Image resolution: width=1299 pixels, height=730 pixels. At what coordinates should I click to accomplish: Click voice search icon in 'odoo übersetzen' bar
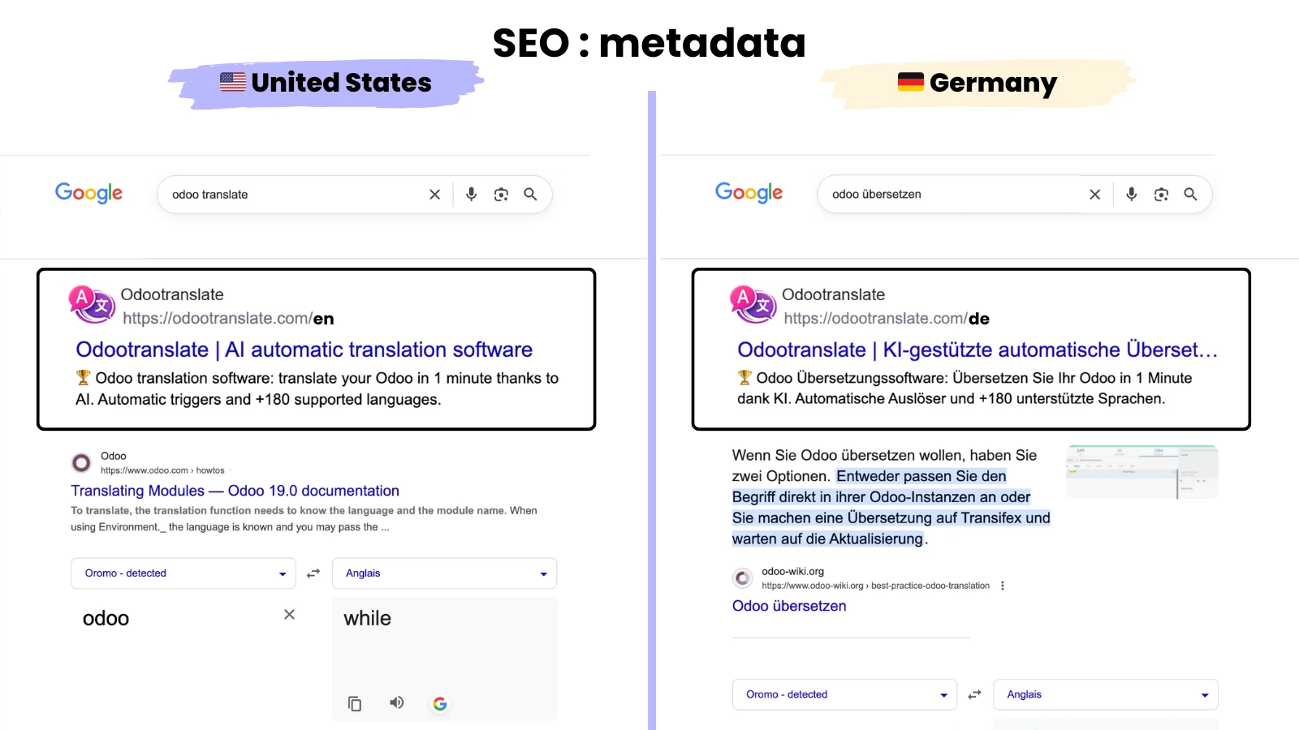(1131, 195)
